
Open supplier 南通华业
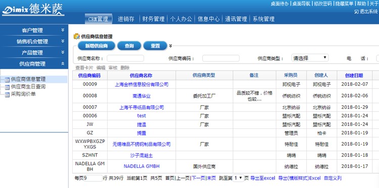[x=141, y=96]
